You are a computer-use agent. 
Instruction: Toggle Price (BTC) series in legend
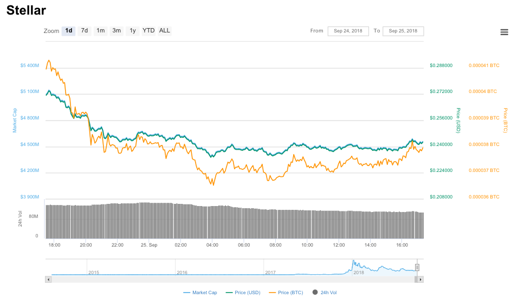tap(286, 293)
